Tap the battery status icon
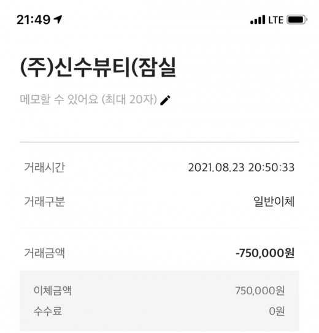The width and height of the screenshot is (319, 333). tap(297, 20)
